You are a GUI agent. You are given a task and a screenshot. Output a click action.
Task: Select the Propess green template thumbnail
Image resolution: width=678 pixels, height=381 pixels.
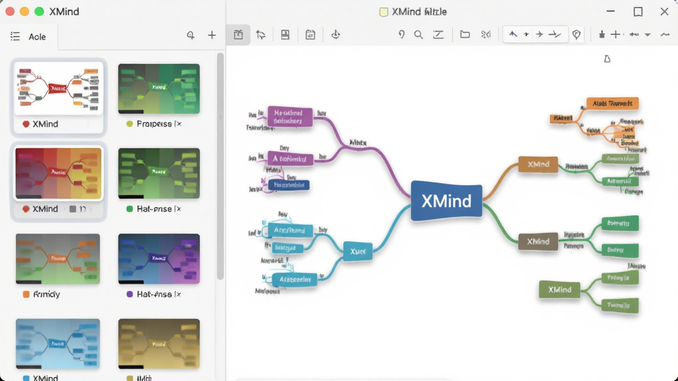(159, 89)
